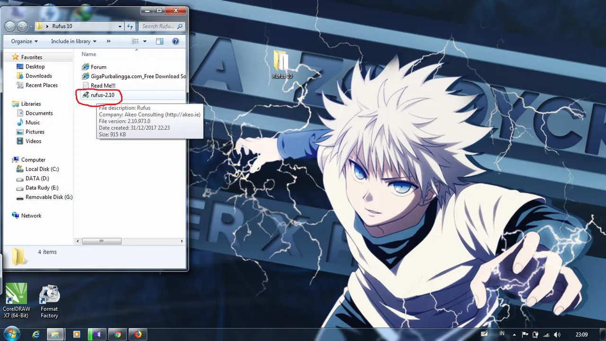Expand the toolbar overflow chevrons

(108, 41)
